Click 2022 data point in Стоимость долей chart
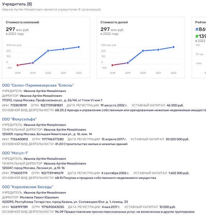Viewport: 206px width, 216px height. coord(173,47)
